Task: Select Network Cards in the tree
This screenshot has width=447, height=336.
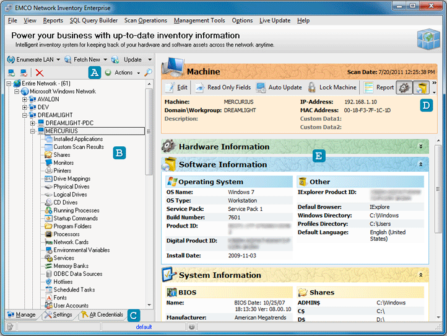Action: (x=71, y=242)
